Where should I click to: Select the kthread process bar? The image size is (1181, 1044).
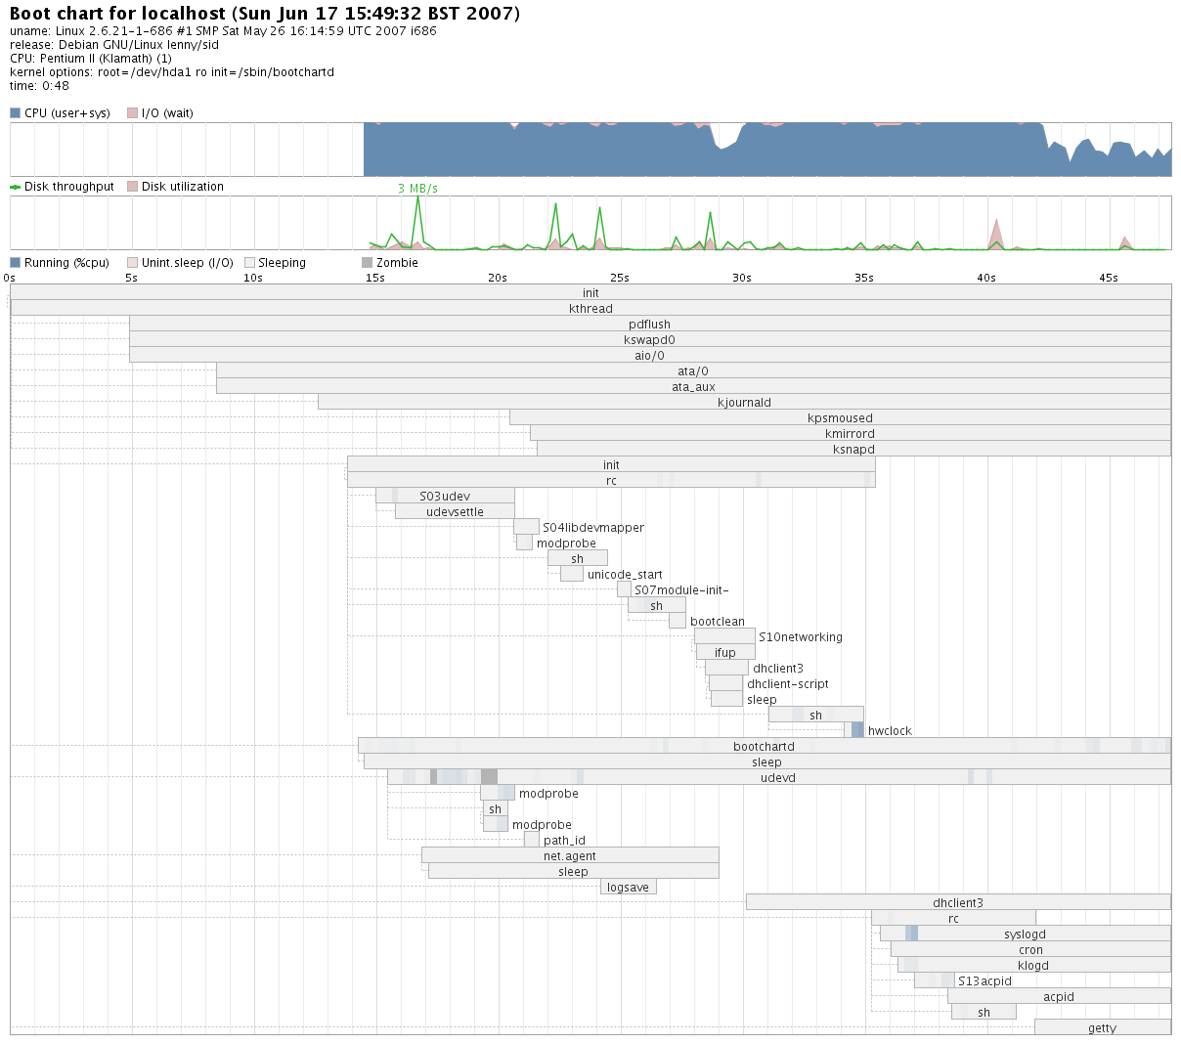[x=590, y=308]
